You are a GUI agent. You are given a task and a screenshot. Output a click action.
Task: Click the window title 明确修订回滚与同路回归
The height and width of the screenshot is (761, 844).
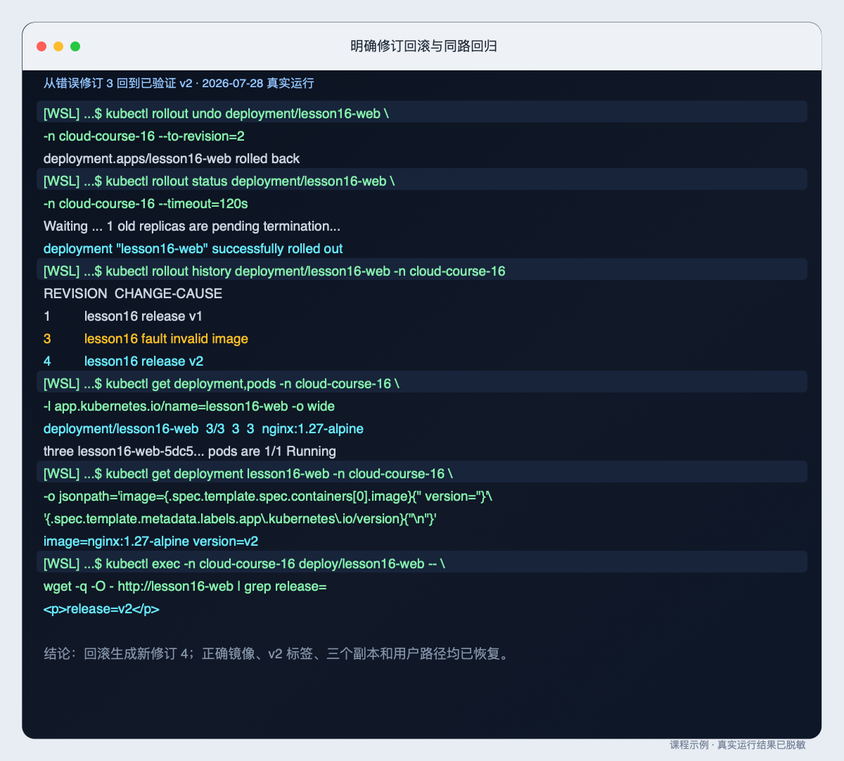click(424, 46)
